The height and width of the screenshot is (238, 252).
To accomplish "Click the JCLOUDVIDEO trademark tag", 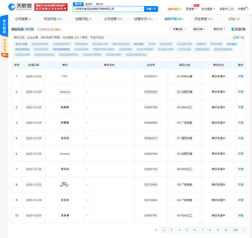I will tap(145, 49).
